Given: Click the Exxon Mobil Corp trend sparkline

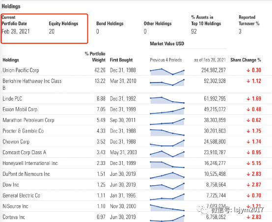Looking at the screenshot, I should click(167, 111).
